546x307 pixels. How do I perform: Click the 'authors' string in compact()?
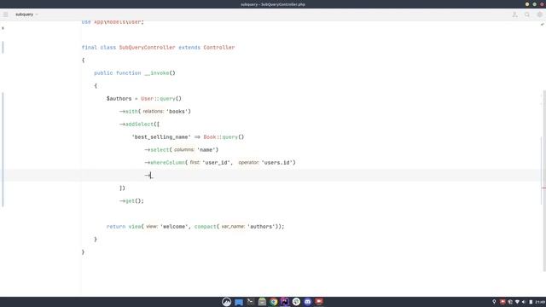[x=261, y=227]
